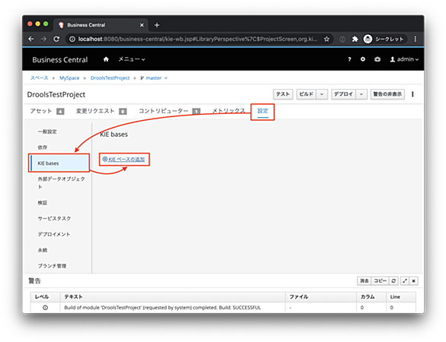The width and height of the screenshot is (446, 342).
Task: Switch to the メトリックス tab
Action: [x=228, y=111]
